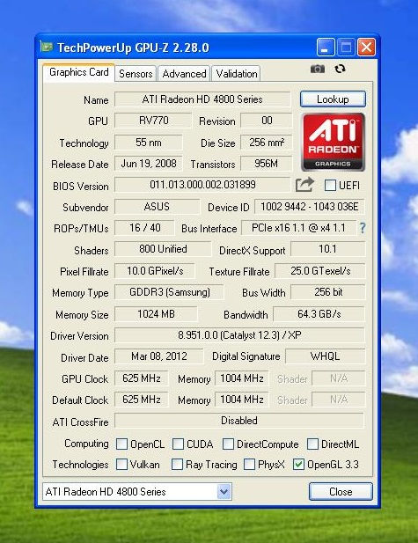Click the Memory Type value GDDR3 (Samsung)
Viewport: 418px width, 543px height.
click(x=169, y=292)
